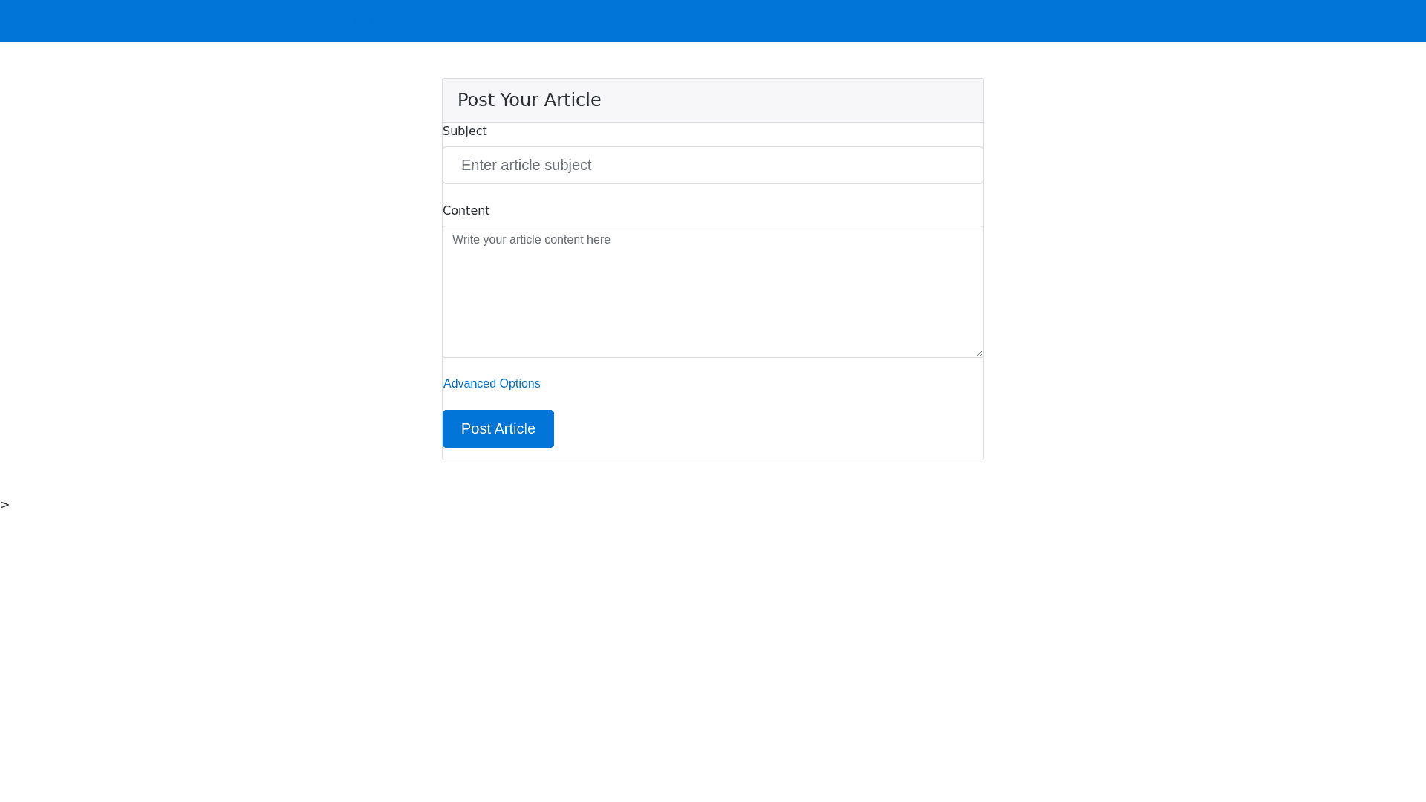Click 'Write your article content here' placeholder
This screenshot has height=802, width=1426.
coord(531,240)
